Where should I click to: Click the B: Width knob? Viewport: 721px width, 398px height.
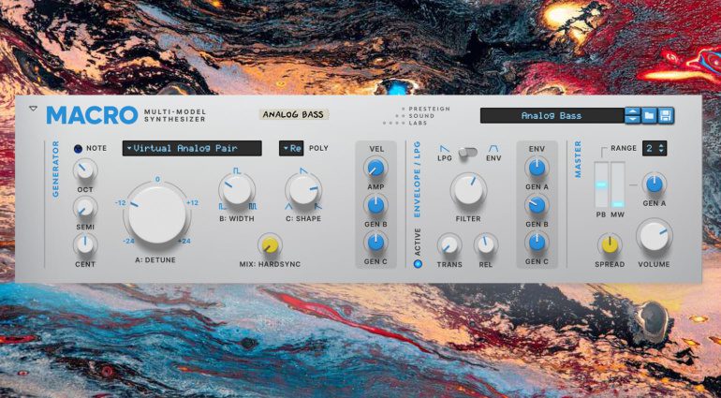(237, 190)
